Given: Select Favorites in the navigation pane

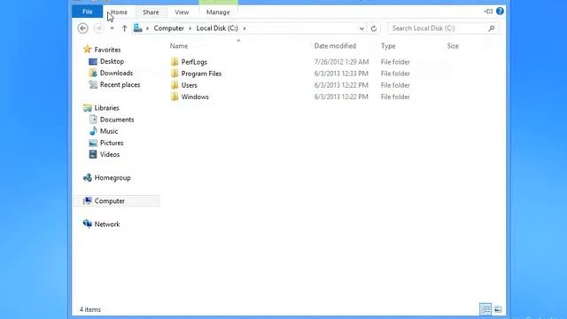Looking at the screenshot, I should [x=107, y=50].
